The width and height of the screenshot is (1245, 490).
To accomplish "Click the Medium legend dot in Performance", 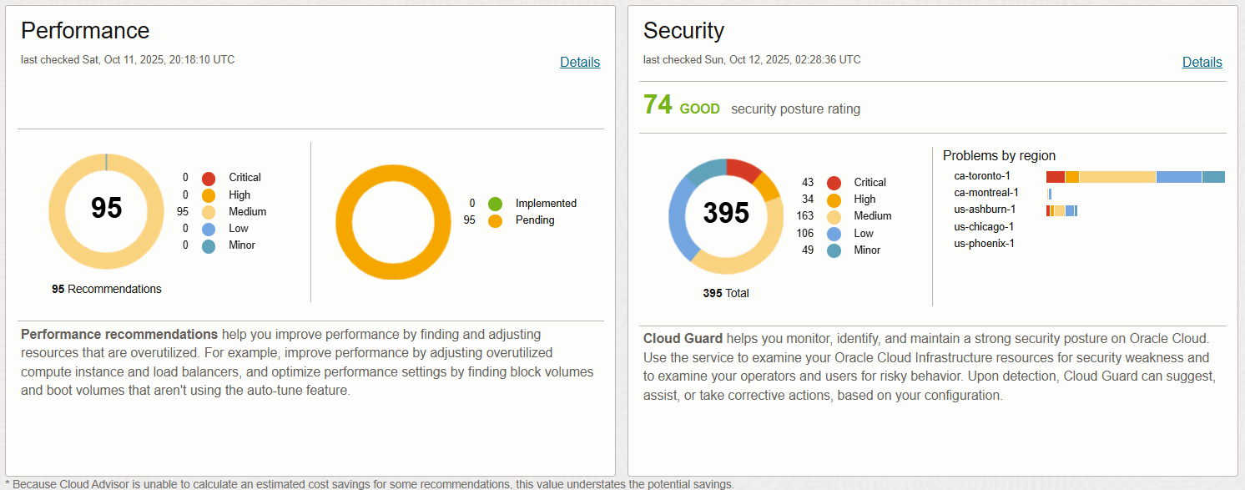I will [x=209, y=212].
